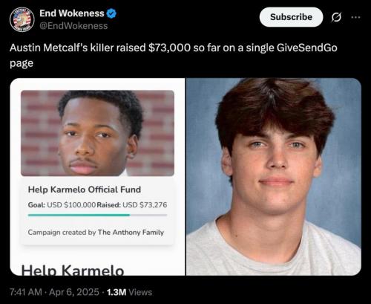Click the Raised: USD $73,276 amount
Screen dimensions: 371x304
[x=132, y=205]
